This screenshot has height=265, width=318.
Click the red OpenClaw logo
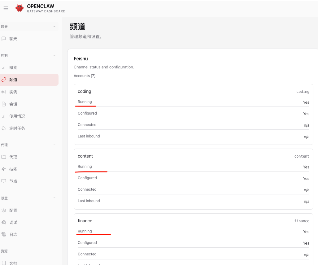pos(20,8)
